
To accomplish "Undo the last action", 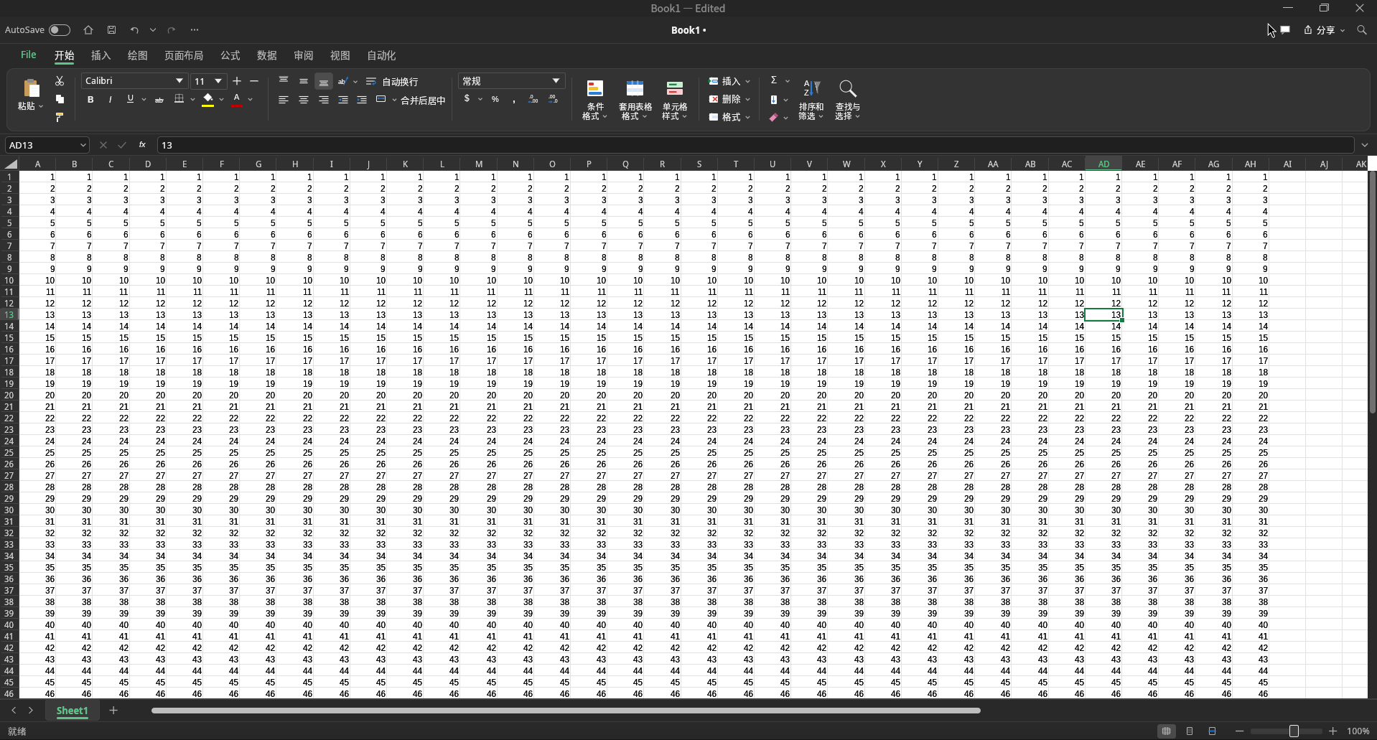I will 134,30.
